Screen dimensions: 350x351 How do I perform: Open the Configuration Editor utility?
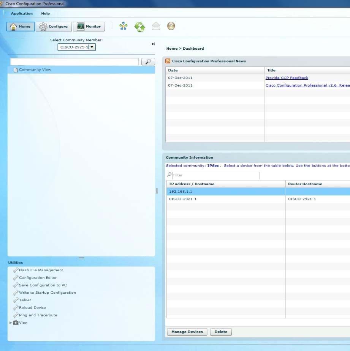(x=38, y=278)
